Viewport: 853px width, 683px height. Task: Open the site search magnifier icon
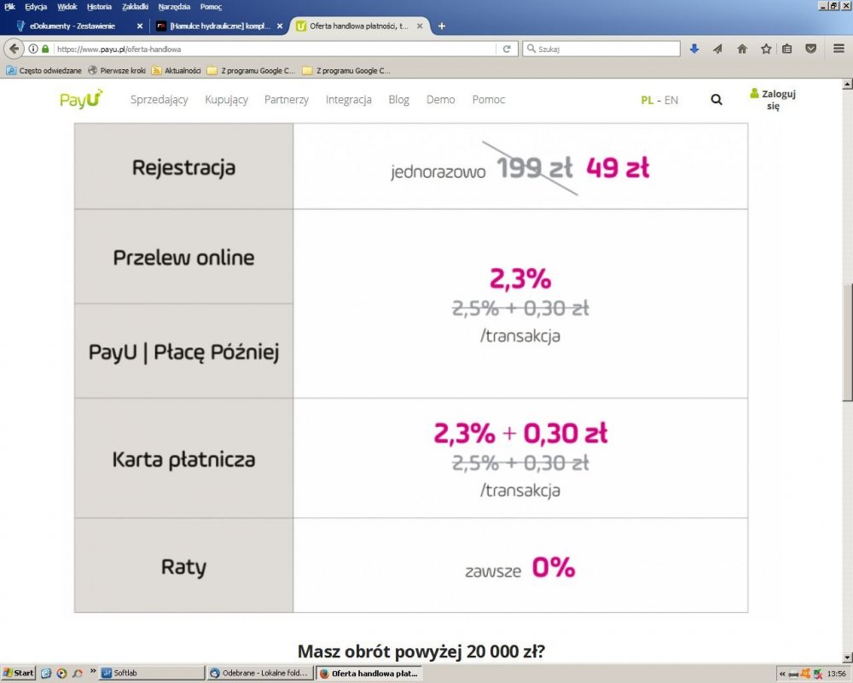[x=717, y=100]
